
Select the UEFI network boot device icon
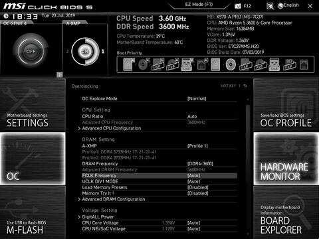coord(202,64)
